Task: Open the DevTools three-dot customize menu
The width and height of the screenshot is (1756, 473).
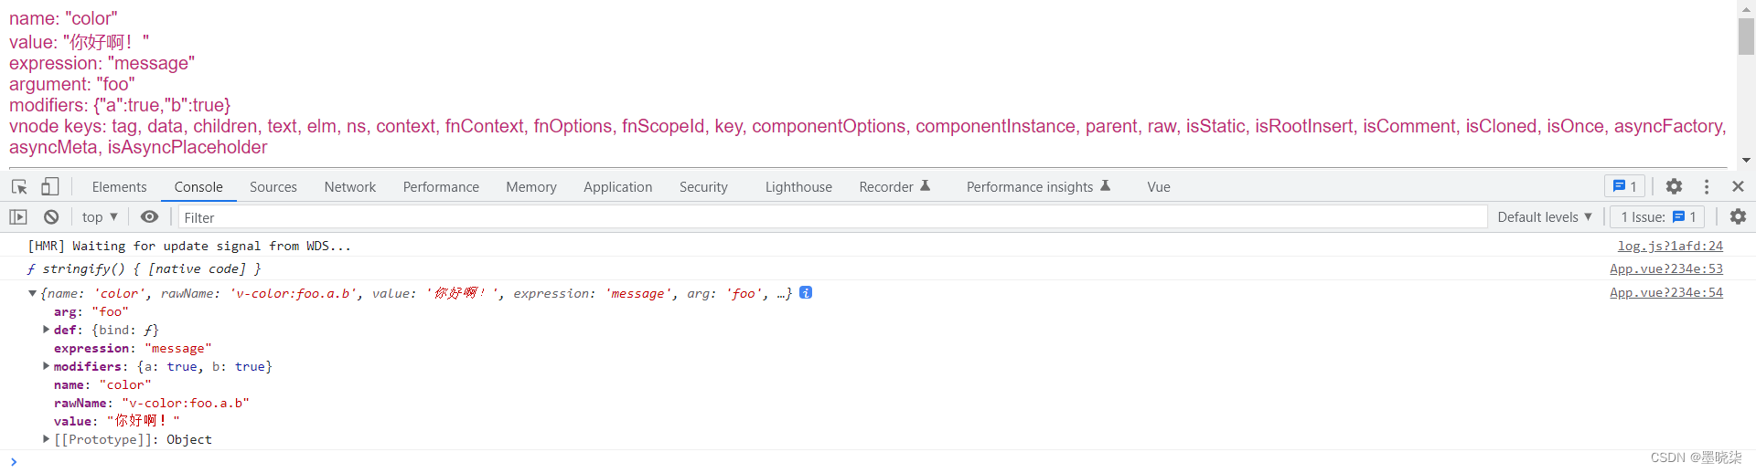Action: (x=1707, y=186)
